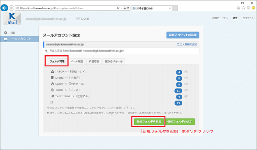Open favorites star icon

243,8
